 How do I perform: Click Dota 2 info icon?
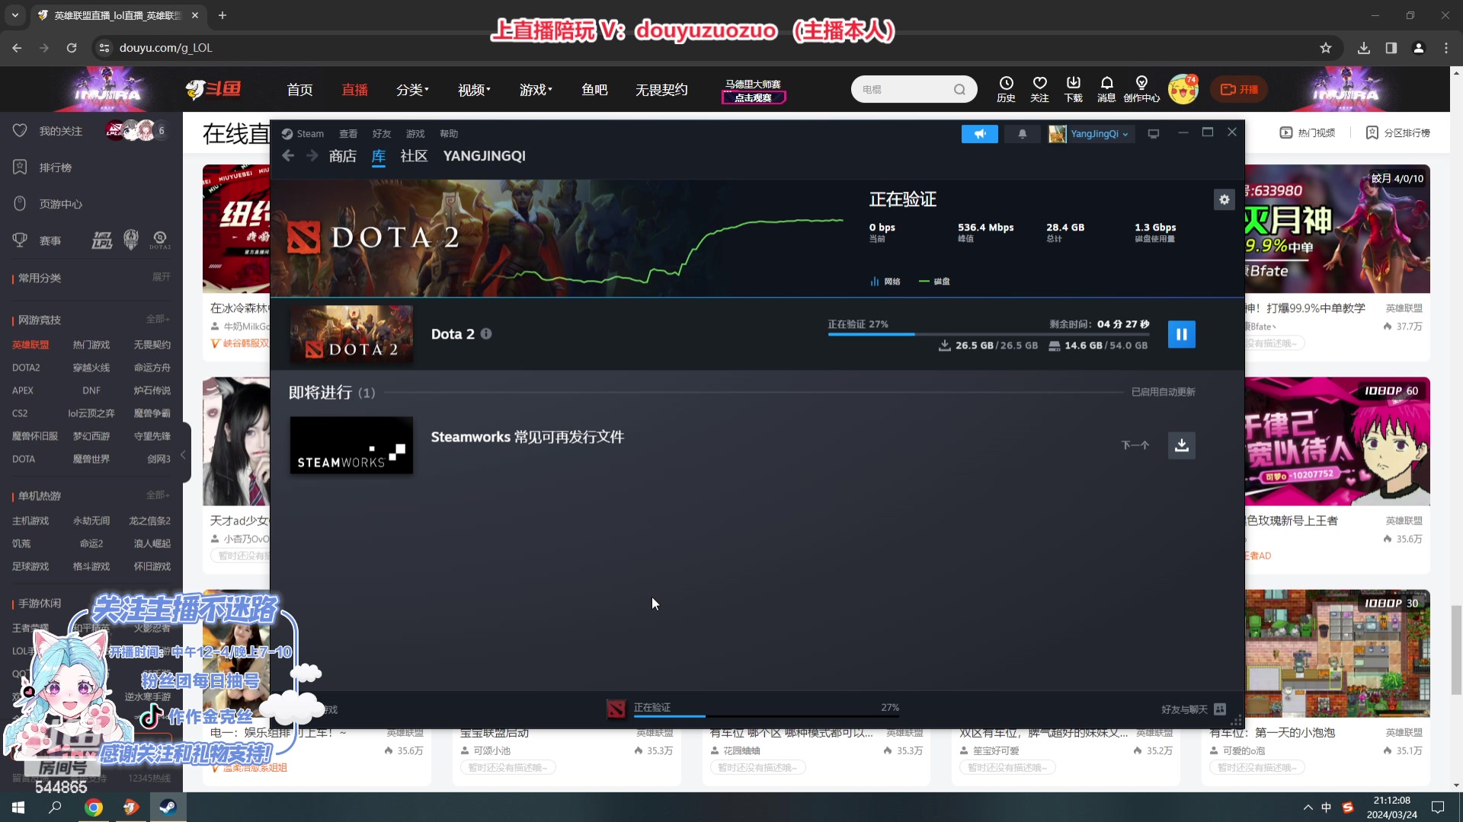click(x=486, y=333)
